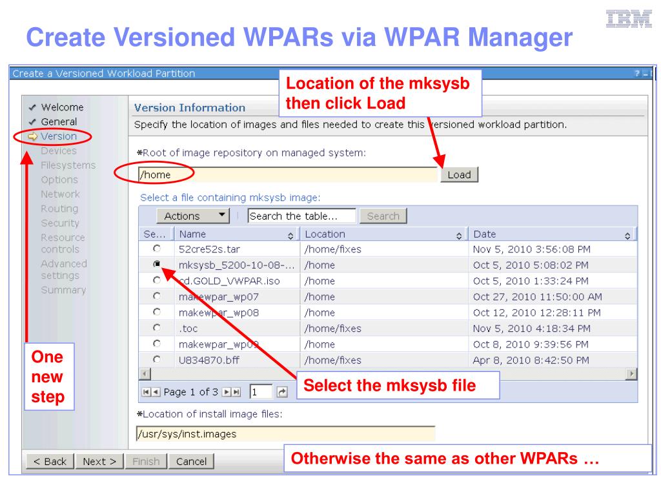
Task: Go to first page of the table
Action: coord(146,392)
